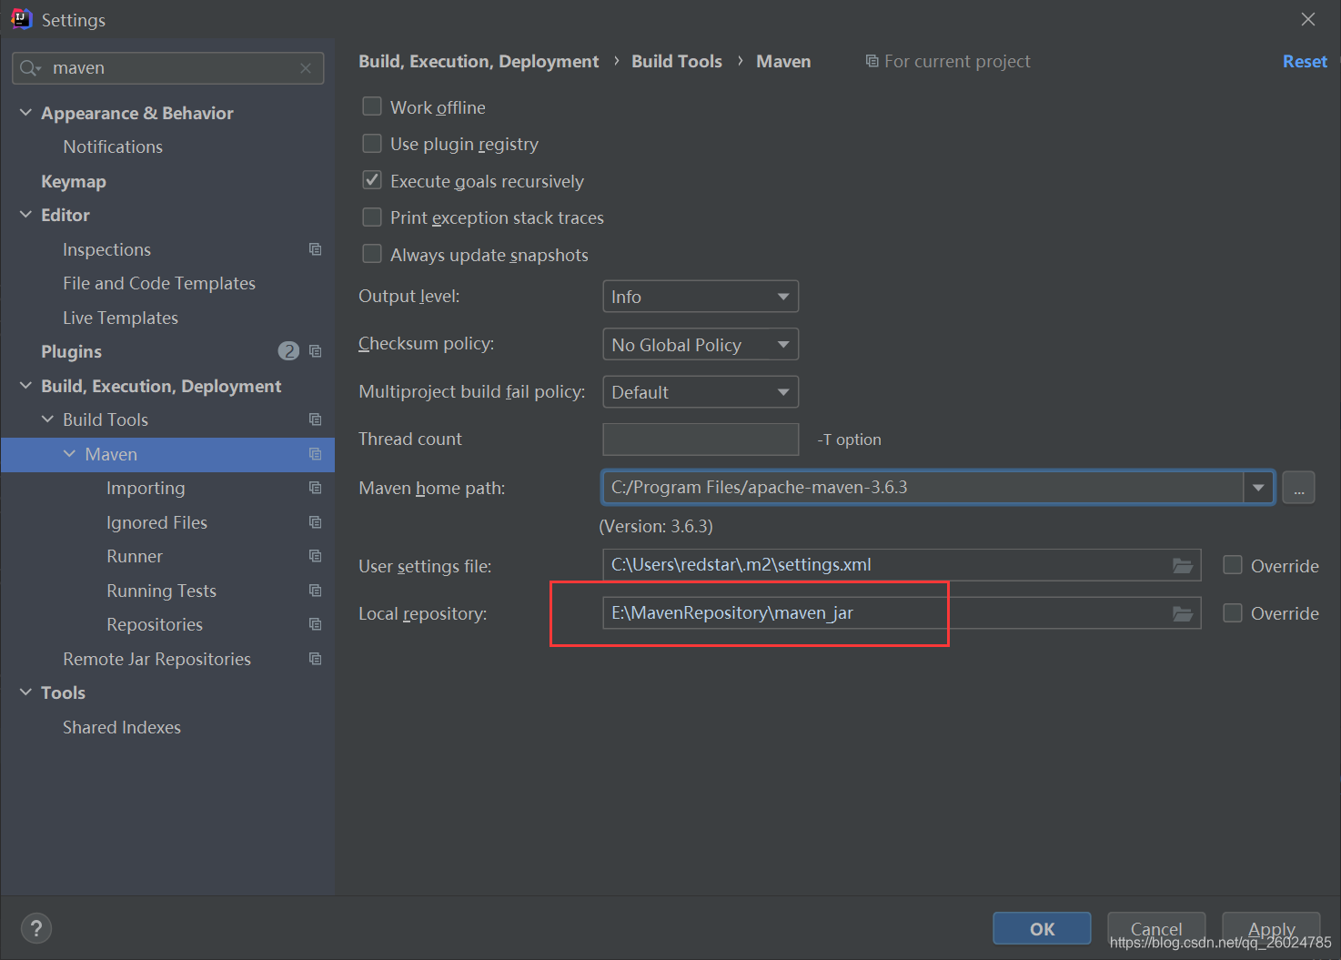Click project-level icon next to Ignored Files
The height and width of the screenshot is (960, 1341).
(x=316, y=522)
